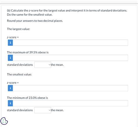The width and height of the screenshot is (138, 127).
Task: Focus the smallest value z-score input
Action: pyautogui.click(x=70, y=88)
